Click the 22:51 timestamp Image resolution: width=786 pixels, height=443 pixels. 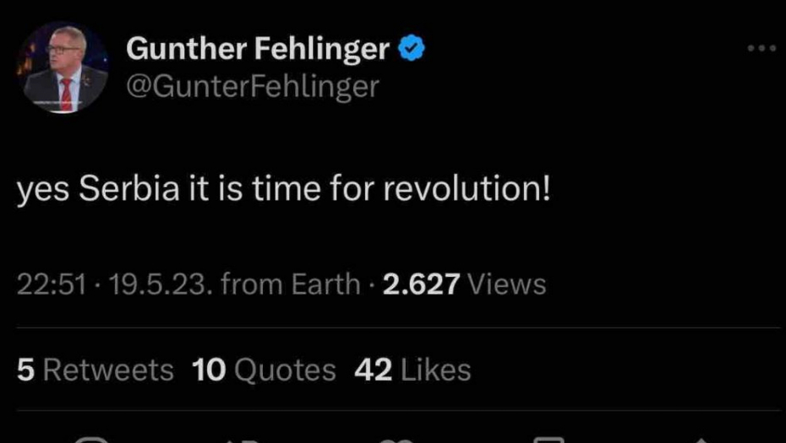[x=52, y=284]
